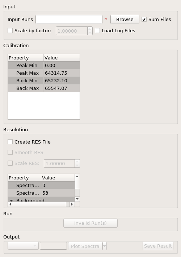Image resolution: width=181 pixels, height=257 pixels.
Task: Click the scroll left arrow under Resolution table
Action: (10, 204)
